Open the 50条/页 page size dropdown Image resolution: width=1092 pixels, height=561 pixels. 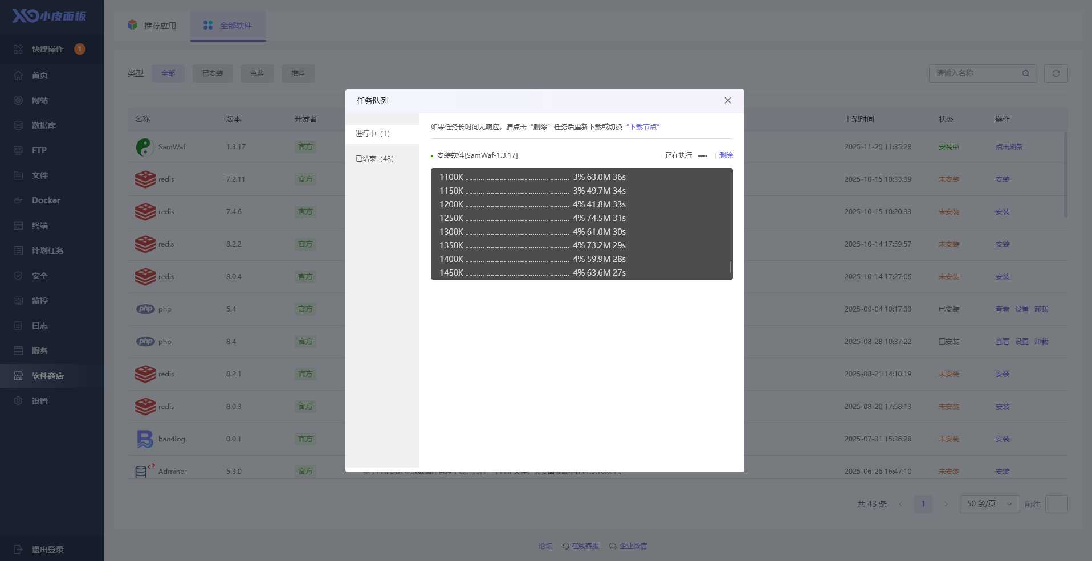(x=989, y=503)
